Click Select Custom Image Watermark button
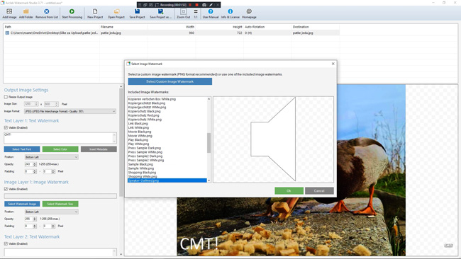This screenshot has height=259, width=461. tap(170, 81)
